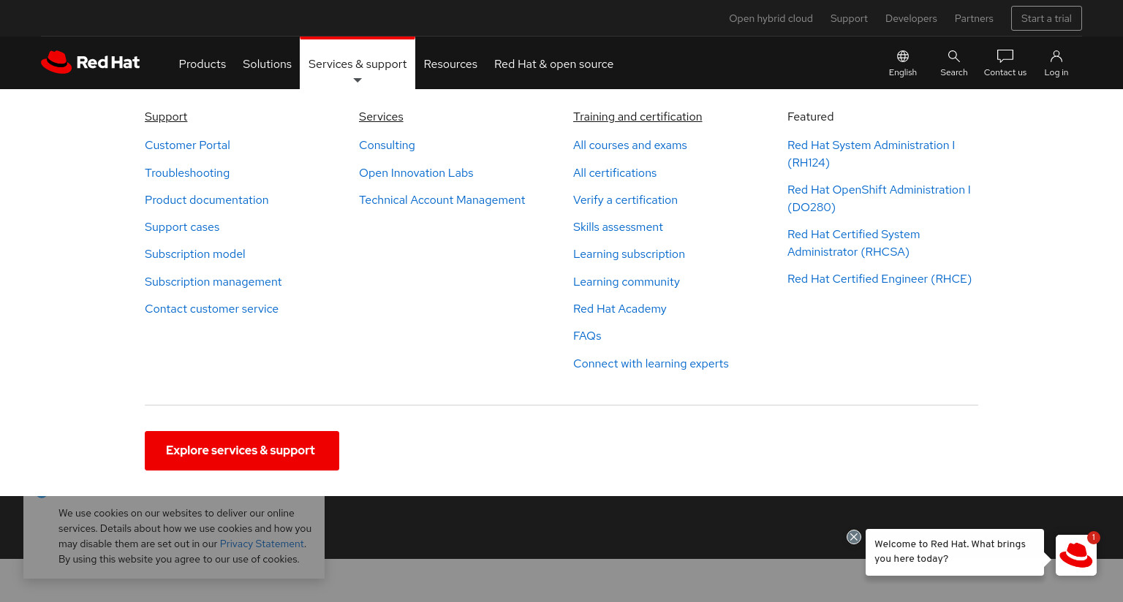Open Verify a certification link

point(625,199)
